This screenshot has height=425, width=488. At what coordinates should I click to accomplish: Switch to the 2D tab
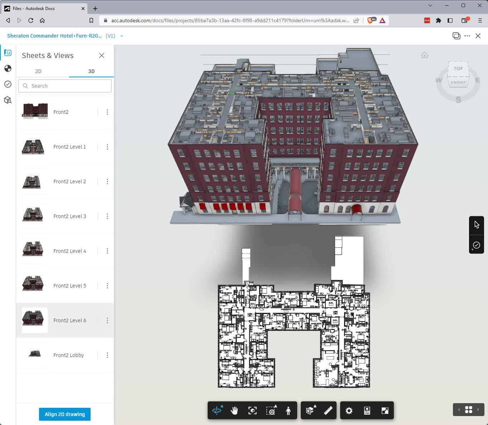tap(38, 71)
